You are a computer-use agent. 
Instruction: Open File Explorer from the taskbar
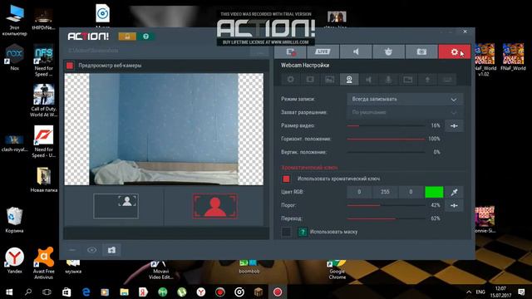coord(124,292)
